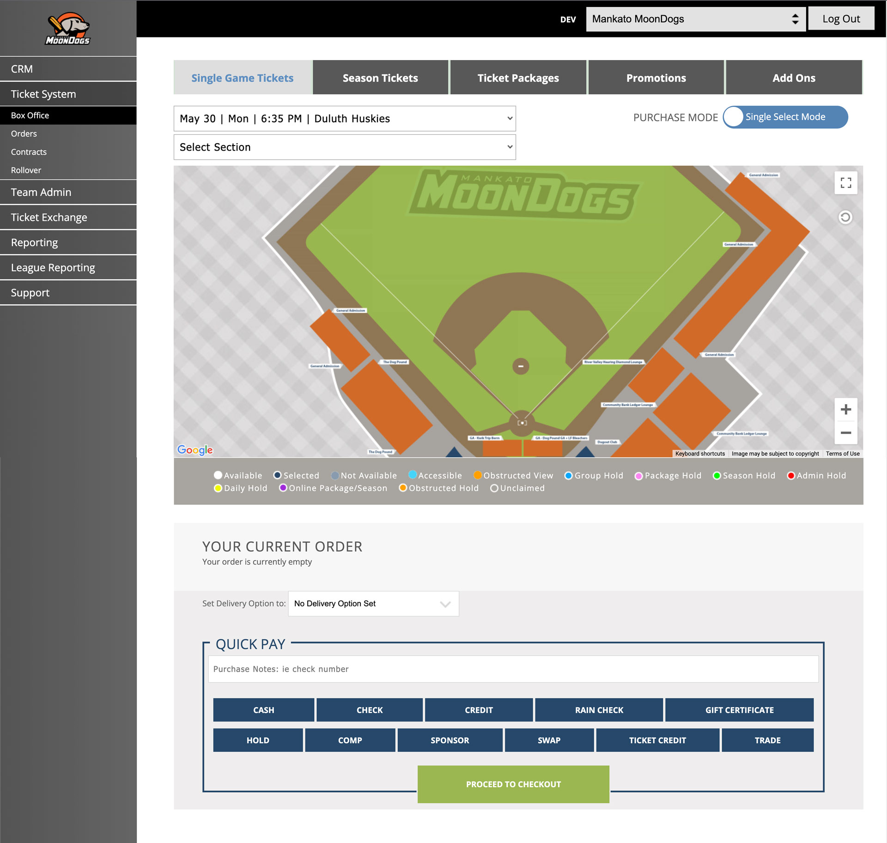This screenshot has height=843, width=887.
Task: Switch to Promotions tab
Action: pos(656,78)
